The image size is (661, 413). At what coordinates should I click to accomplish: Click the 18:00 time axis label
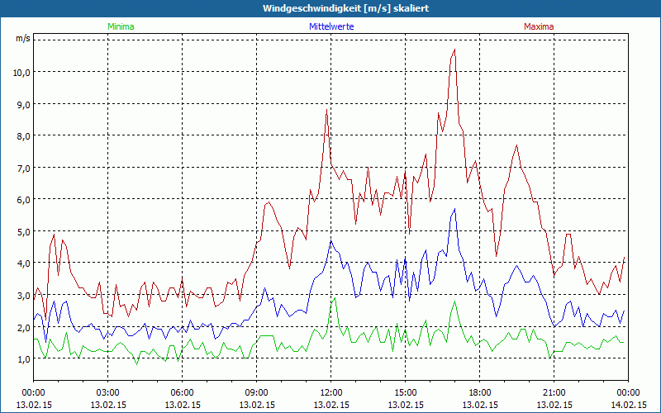(480, 393)
